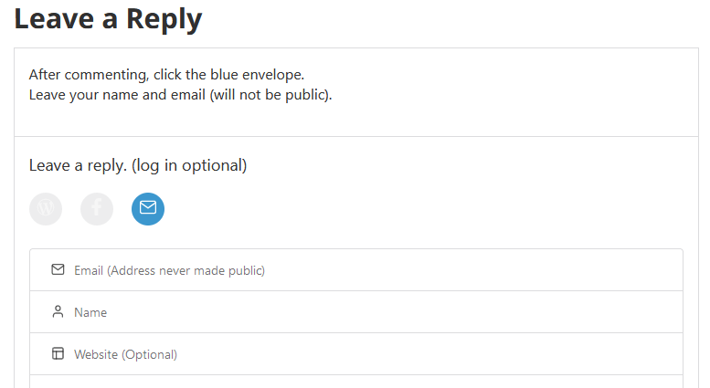Click the "Leave a reply. (log in optional)" text

point(138,165)
